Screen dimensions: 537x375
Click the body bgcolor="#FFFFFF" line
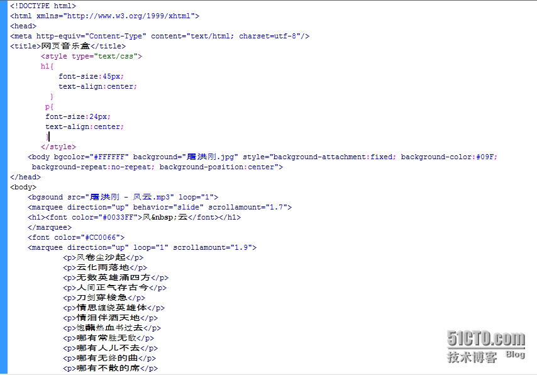point(262,157)
